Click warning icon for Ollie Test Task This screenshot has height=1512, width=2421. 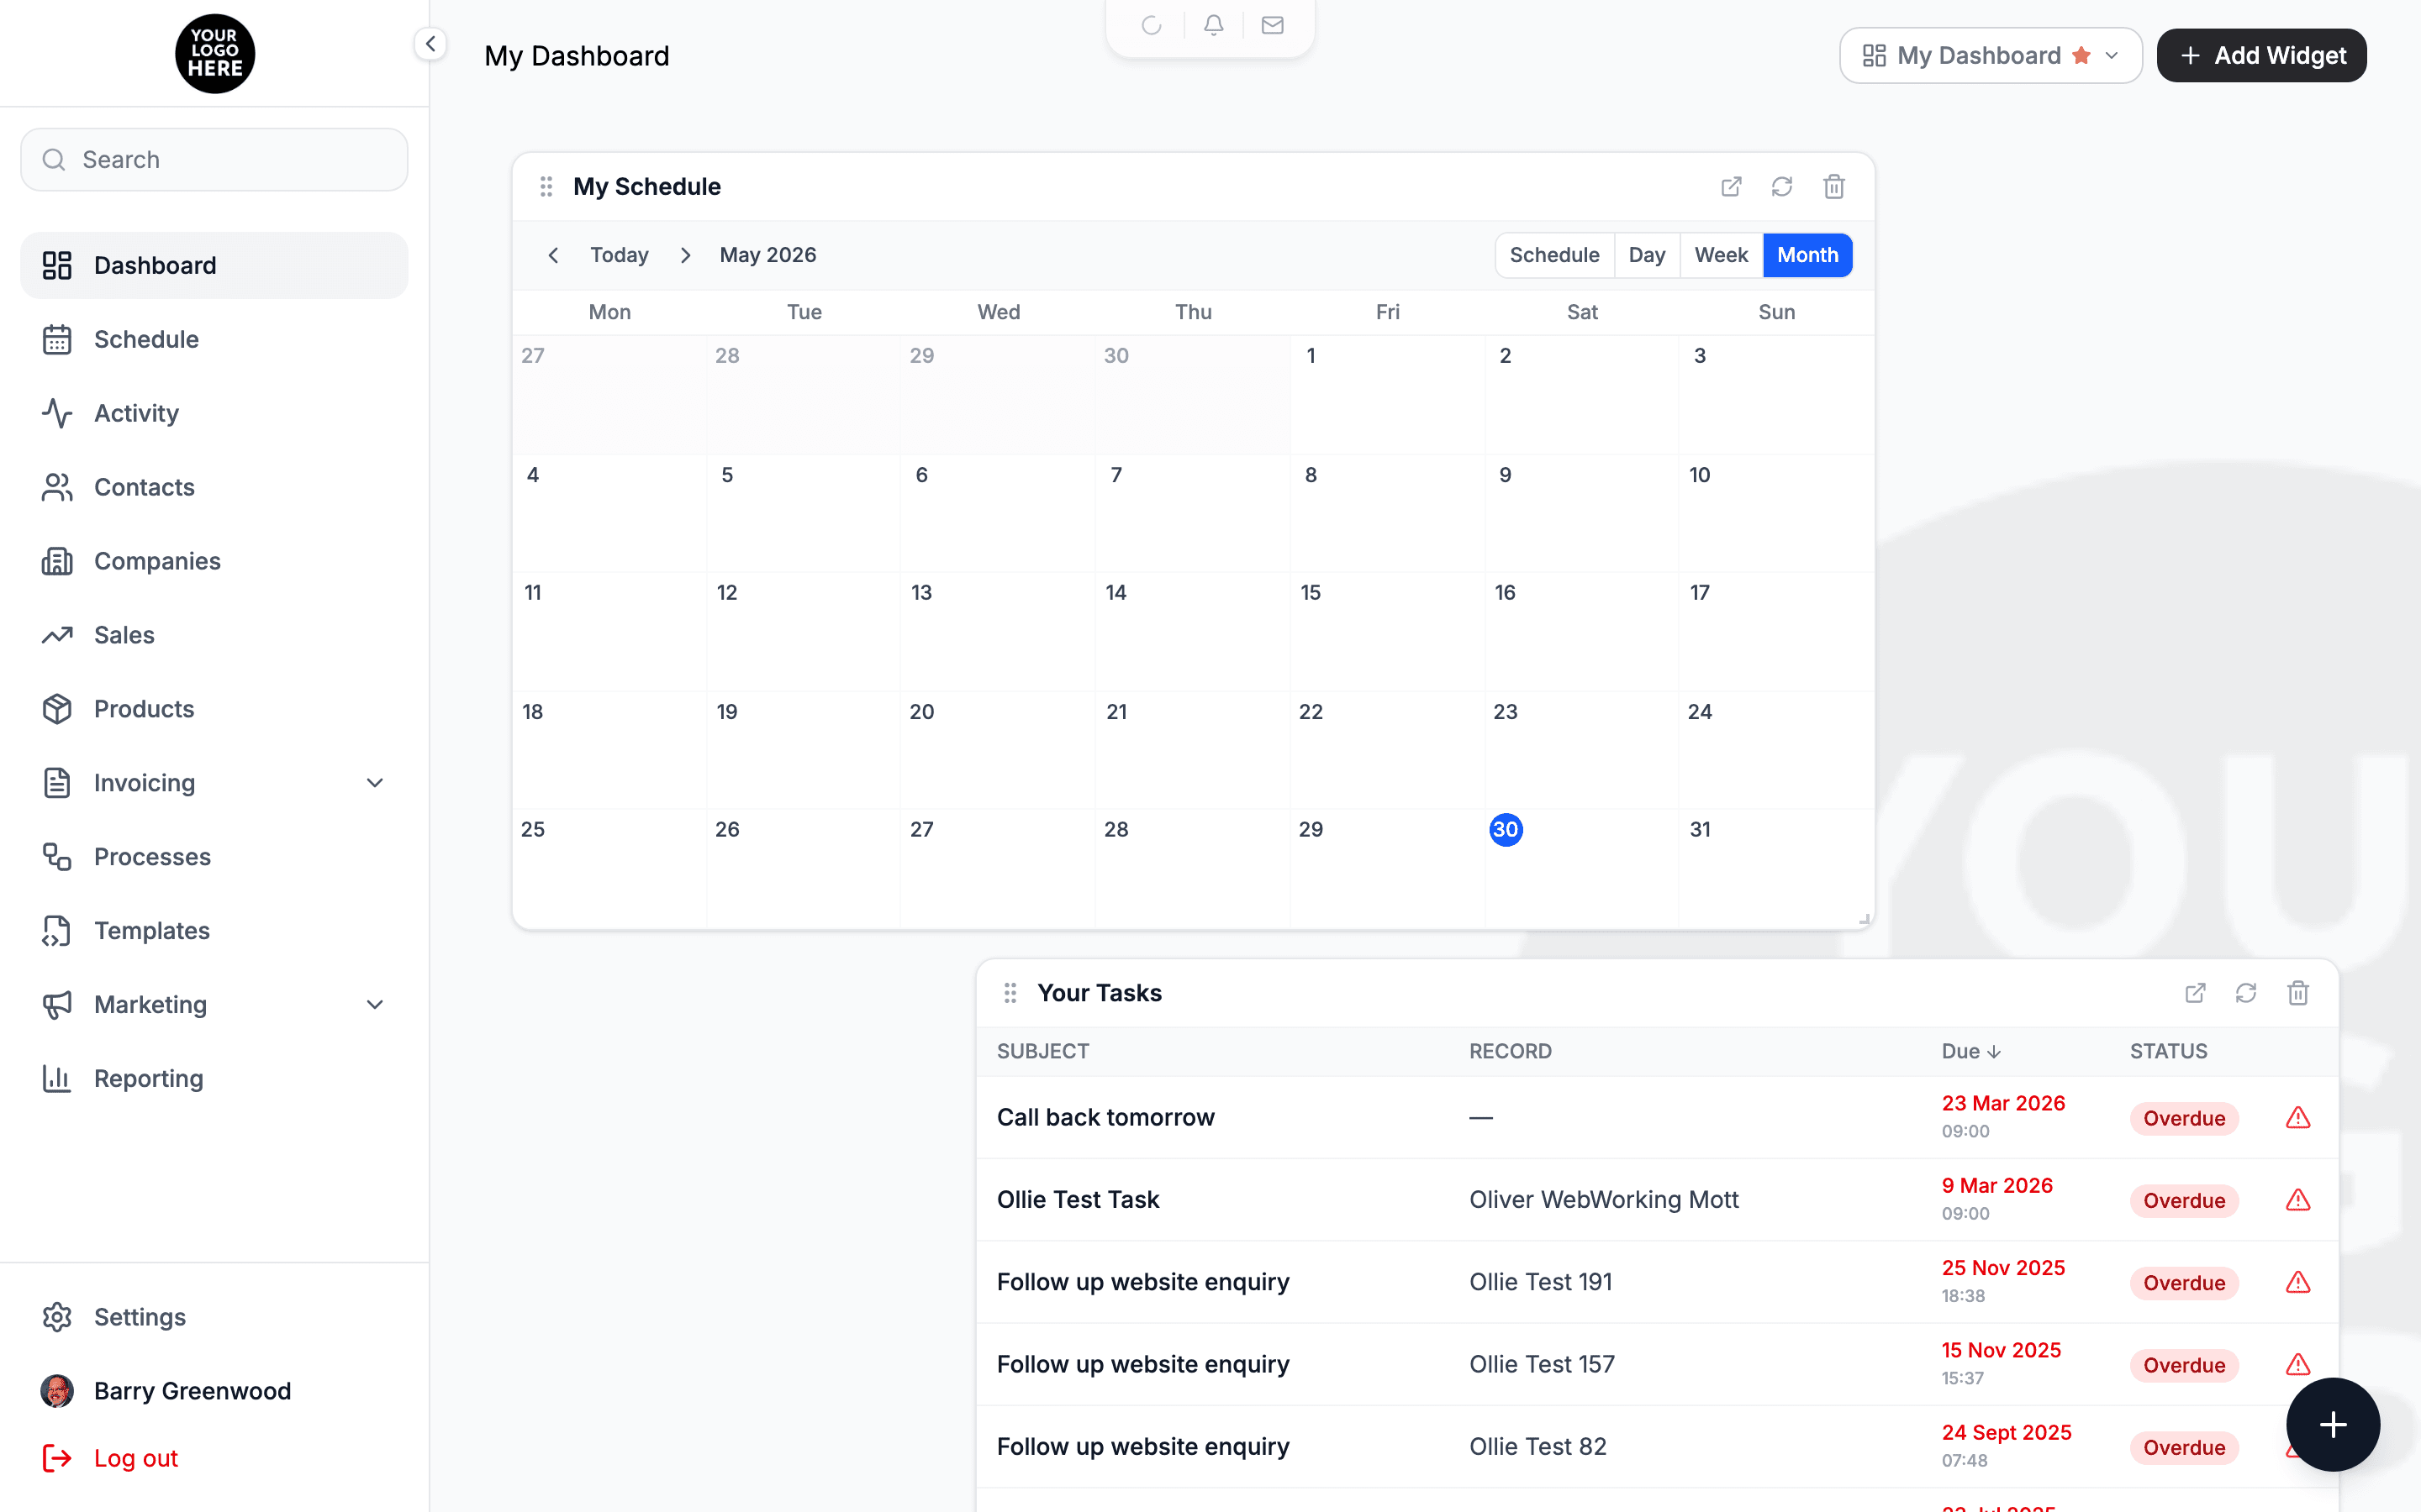(2298, 1200)
